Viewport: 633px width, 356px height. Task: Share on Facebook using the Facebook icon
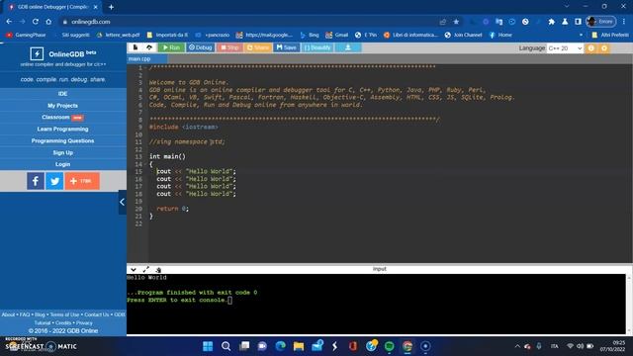pyautogui.click(x=36, y=181)
